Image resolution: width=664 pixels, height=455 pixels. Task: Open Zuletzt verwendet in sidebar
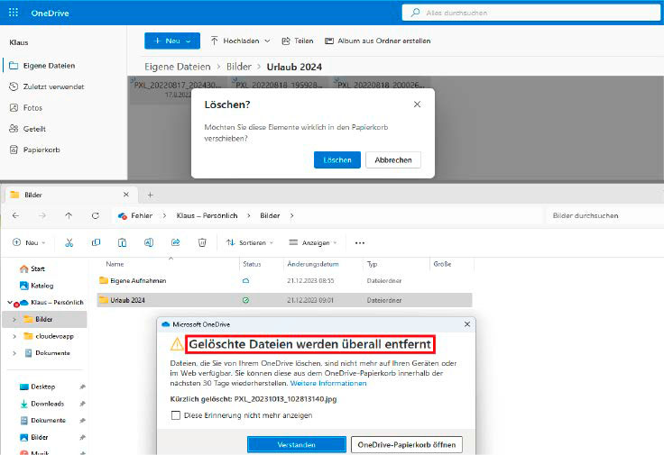pyautogui.click(x=47, y=86)
